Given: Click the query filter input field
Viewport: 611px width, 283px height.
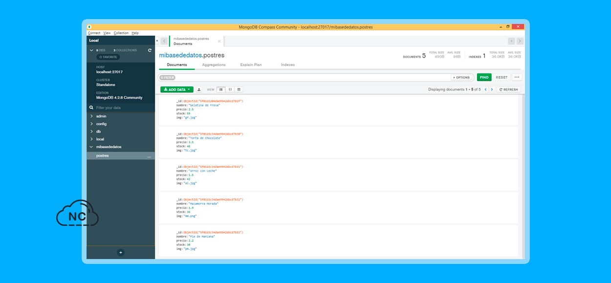Looking at the screenshot, I should [x=313, y=77].
